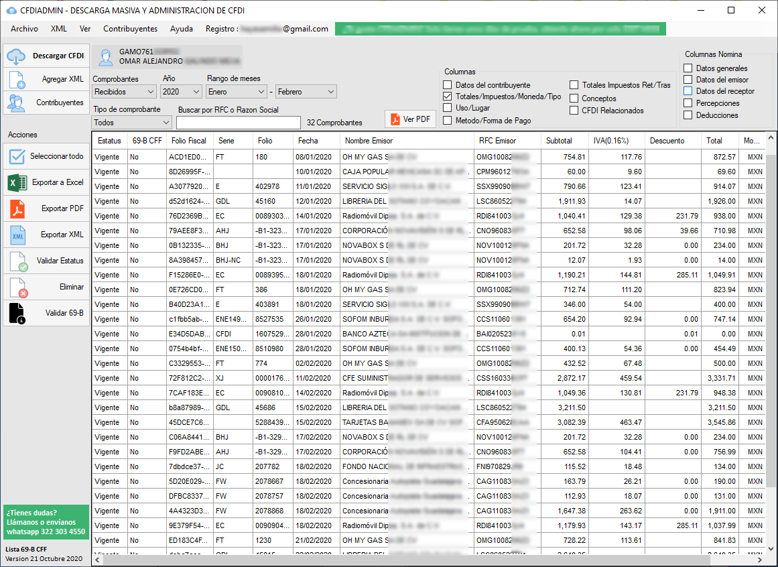
Task: Click the Buscar por RFC search field
Action: 238,123
